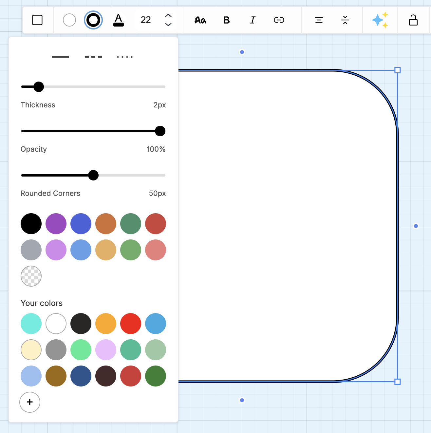Screen dimensions: 431x433
Task: Select the navy blue swatch in Your colors
Action: click(x=81, y=376)
